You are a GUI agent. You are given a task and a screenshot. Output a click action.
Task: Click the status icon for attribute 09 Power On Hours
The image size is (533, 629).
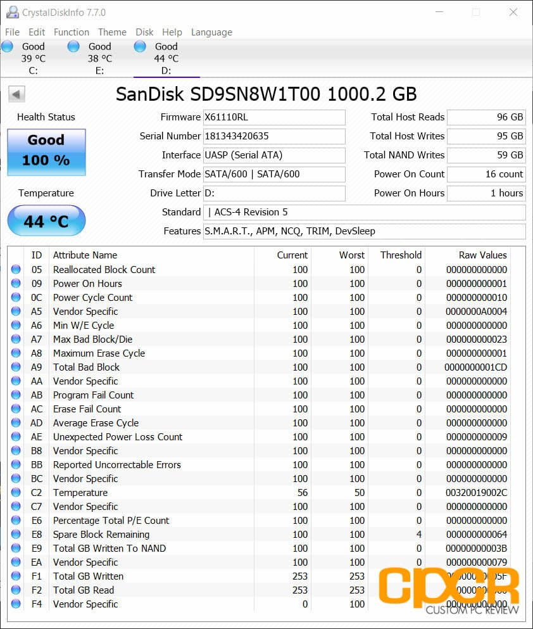click(16, 283)
